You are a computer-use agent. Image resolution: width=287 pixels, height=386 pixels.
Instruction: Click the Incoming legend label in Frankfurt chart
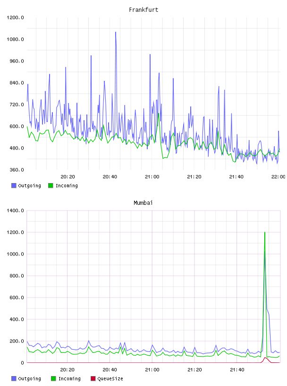67,185
